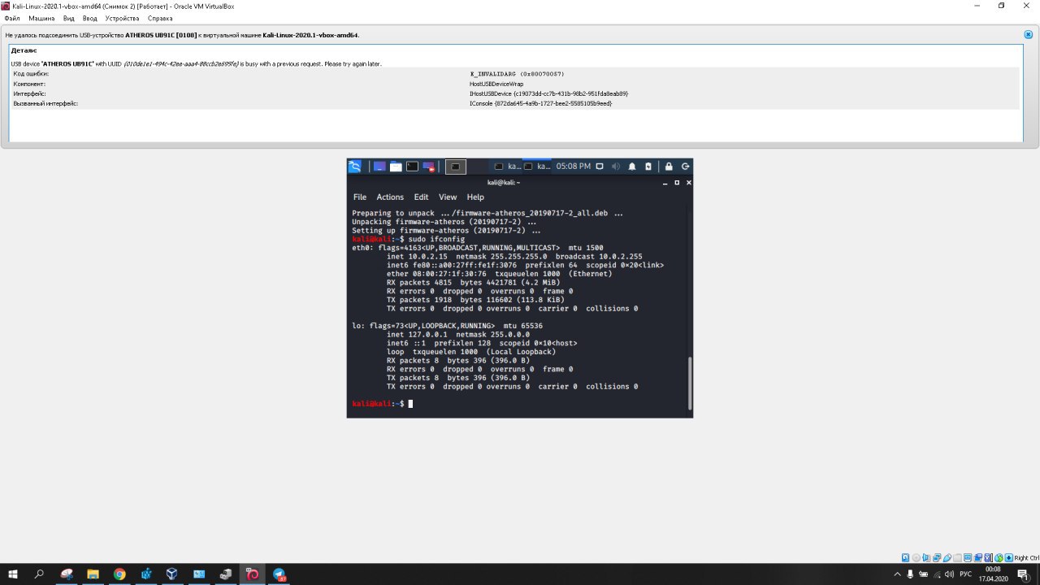Open Google Chrome from Windows taskbar
The height and width of the screenshot is (585, 1040).
pos(119,574)
